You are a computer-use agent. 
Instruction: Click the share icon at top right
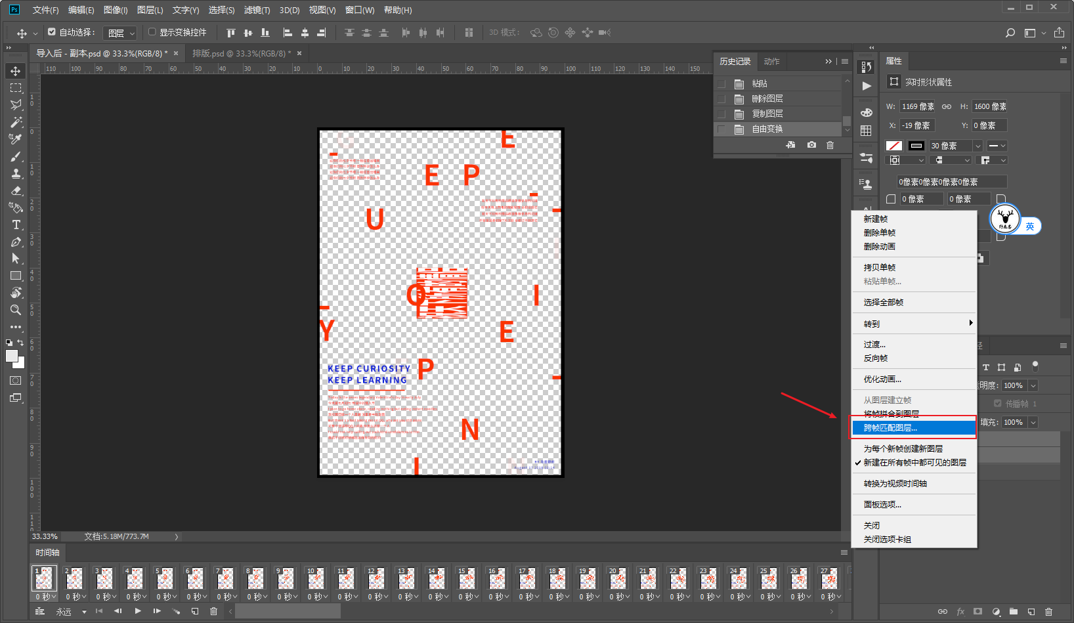(1059, 33)
